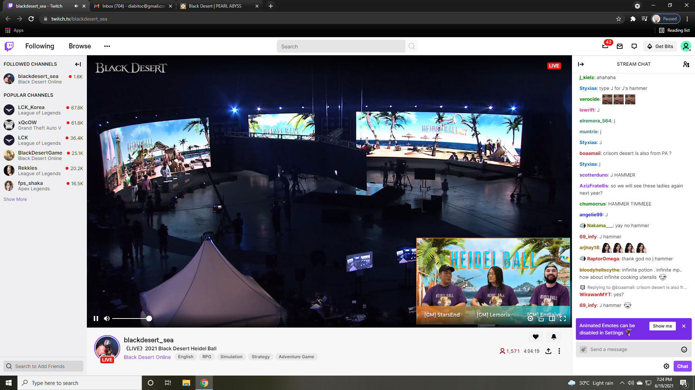The height and width of the screenshot is (390, 695).
Task: Collapse the Stream Chat panel
Action: tap(581, 64)
